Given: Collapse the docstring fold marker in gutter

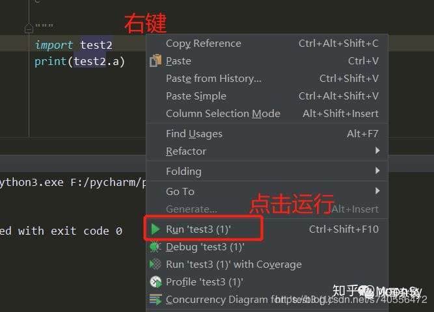Looking at the screenshot, I should click(x=29, y=29).
